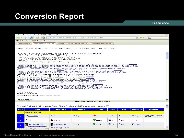Click the rule 1 comment text cell

point(154,116)
